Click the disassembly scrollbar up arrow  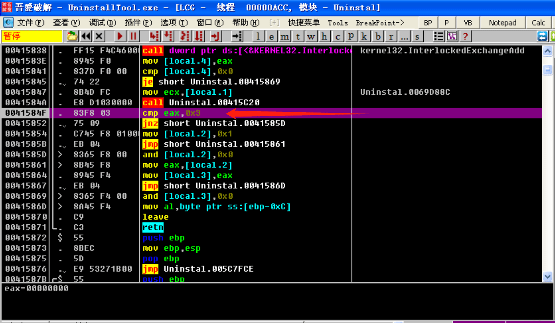click(x=548, y=51)
